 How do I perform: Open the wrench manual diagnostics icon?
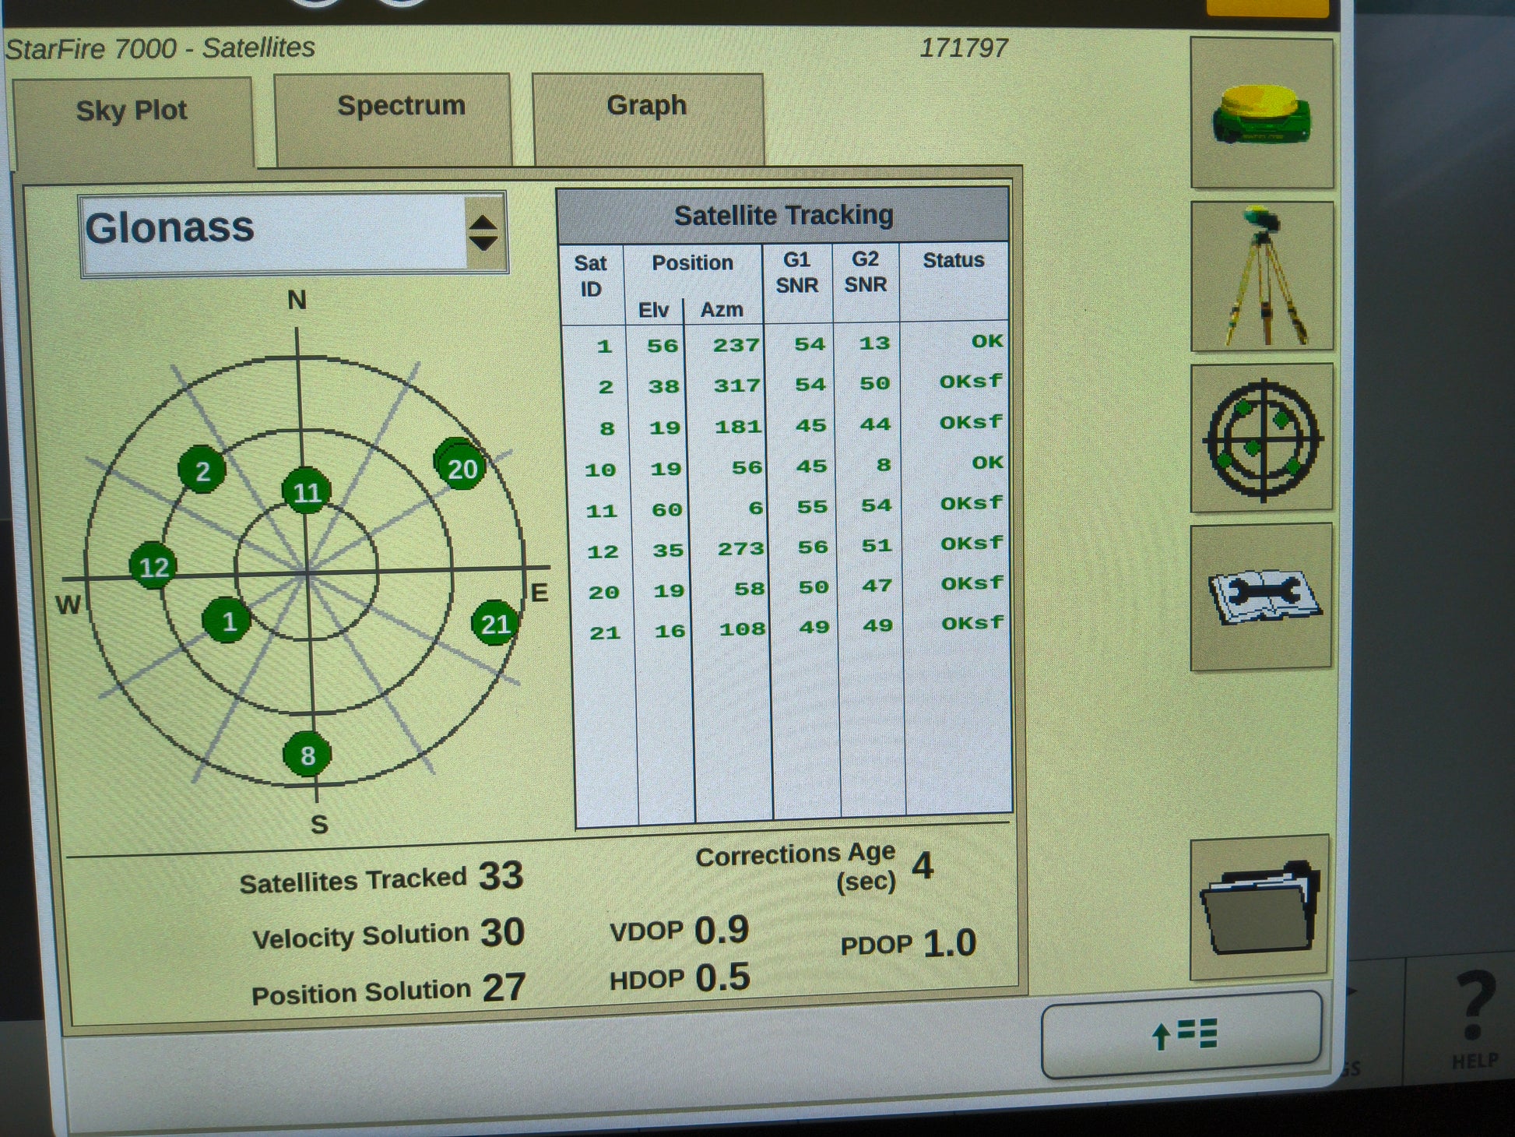coord(1261,597)
